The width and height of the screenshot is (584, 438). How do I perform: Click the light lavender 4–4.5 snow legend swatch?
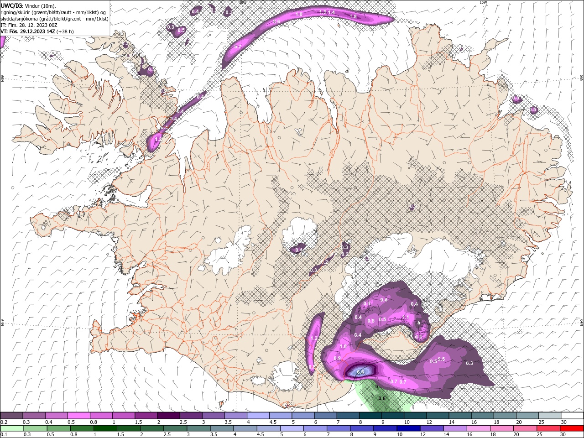coord(258,415)
